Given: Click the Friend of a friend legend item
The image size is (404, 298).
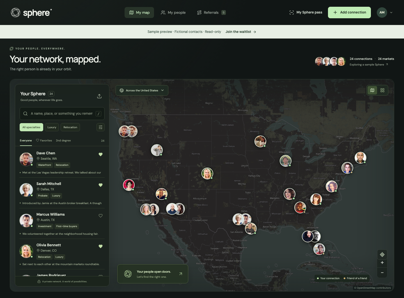Looking at the screenshot, I should [x=355, y=278].
